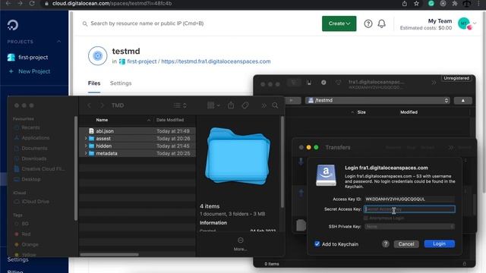Select the metadata folder row in Finder
The image size is (486, 273).
pos(137,153)
